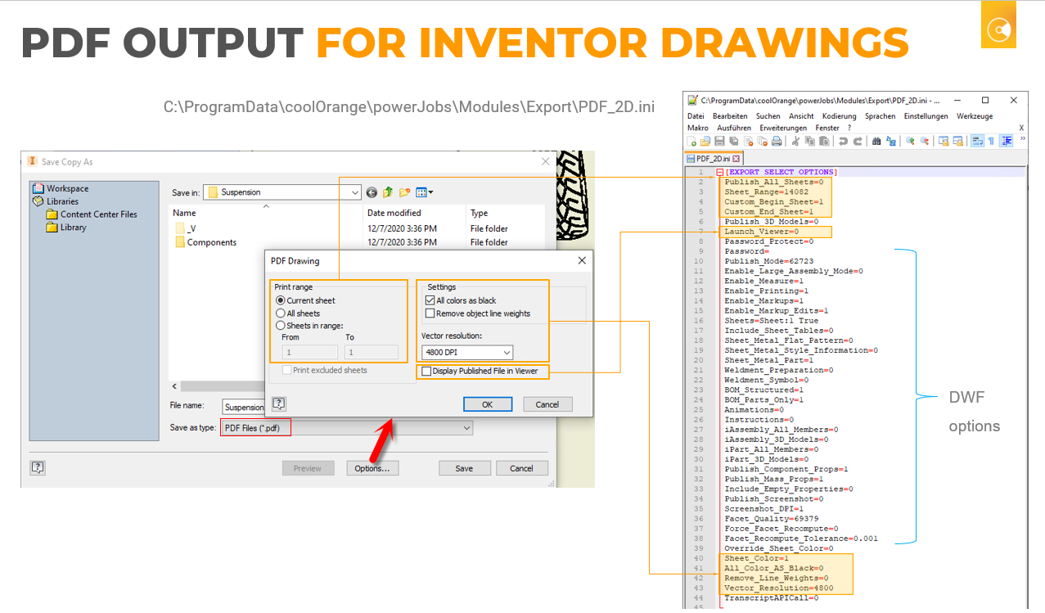The height and width of the screenshot is (613, 1045).
Task: Toggle synchronized horizontal scrolling icon in Notepad++
Action: pyautogui.click(x=958, y=141)
